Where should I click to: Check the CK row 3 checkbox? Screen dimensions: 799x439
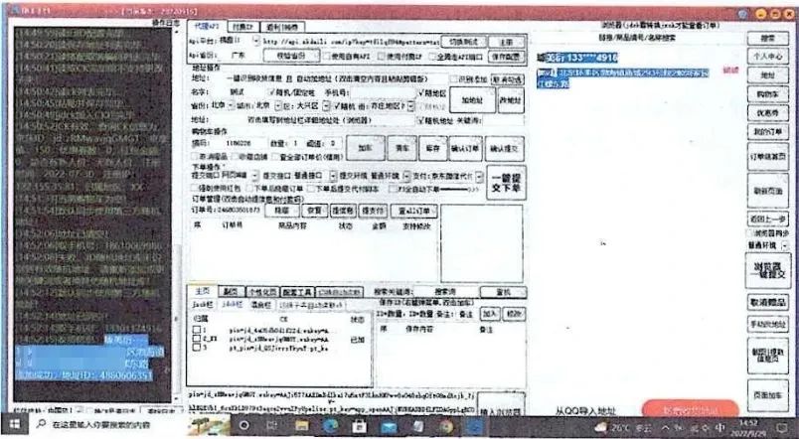(197, 348)
